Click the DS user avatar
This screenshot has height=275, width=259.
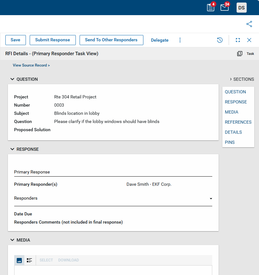pyautogui.click(x=242, y=8)
